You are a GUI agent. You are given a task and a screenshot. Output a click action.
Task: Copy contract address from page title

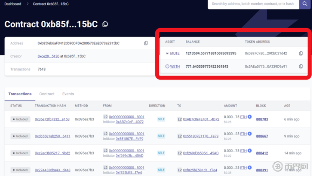tap(105, 24)
